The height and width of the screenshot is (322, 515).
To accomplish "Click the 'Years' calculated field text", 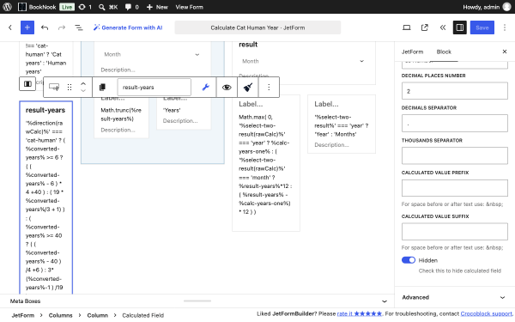I will click(172, 110).
